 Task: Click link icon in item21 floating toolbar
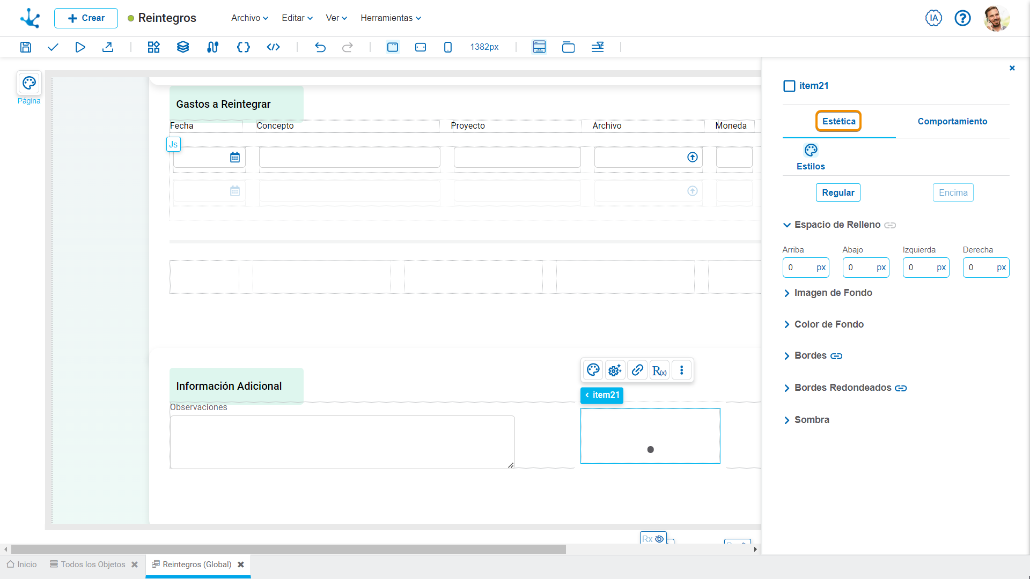point(637,370)
